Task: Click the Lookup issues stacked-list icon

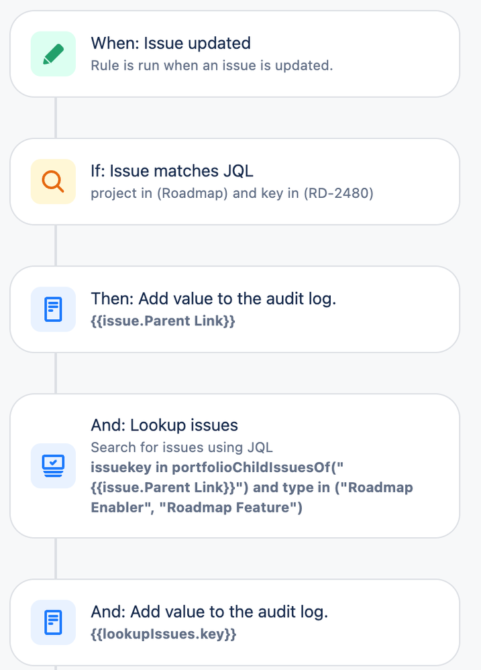Action: [53, 465]
